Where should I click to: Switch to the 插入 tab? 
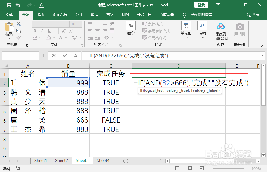click(41, 15)
